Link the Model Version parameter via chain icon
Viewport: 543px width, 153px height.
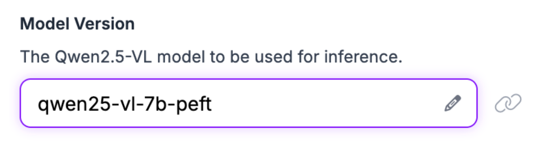coord(508,104)
